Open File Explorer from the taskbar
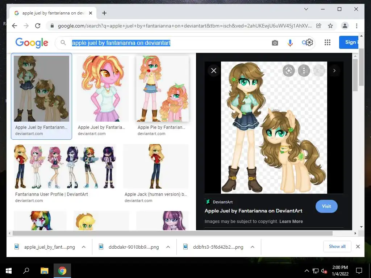Viewport: 371px width, 278px height. point(44,270)
